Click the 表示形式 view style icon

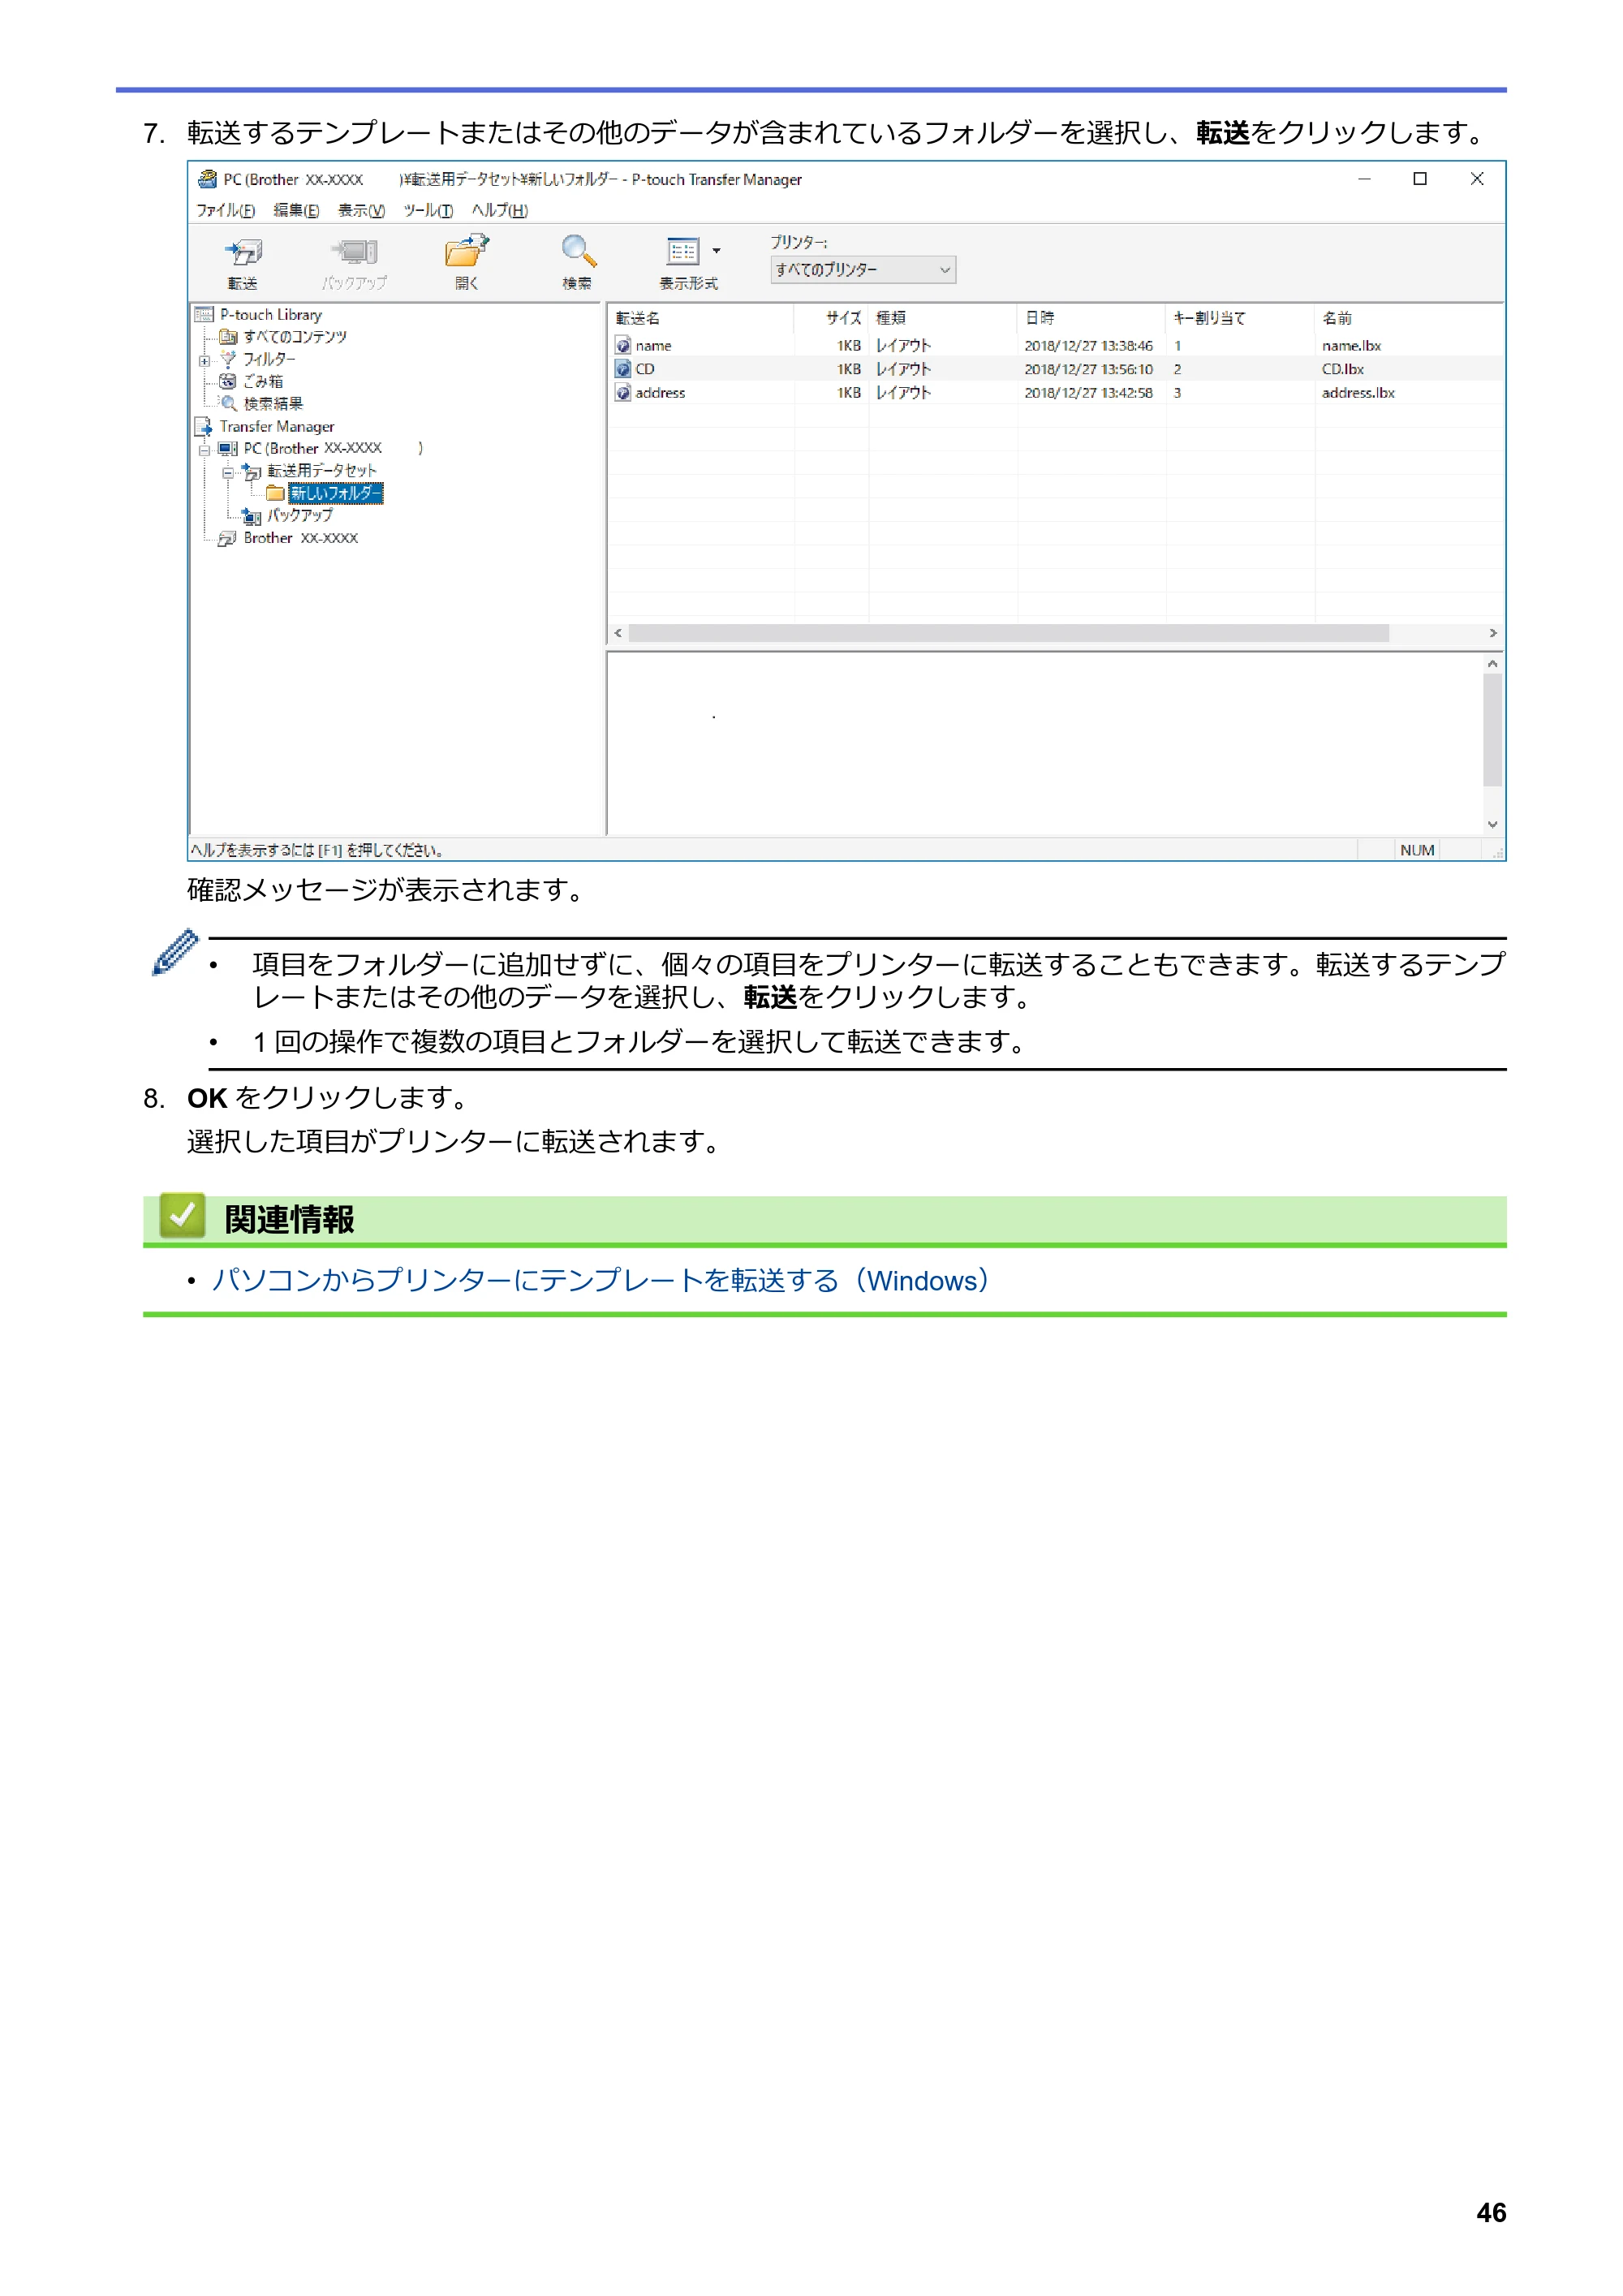click(683, 252)
